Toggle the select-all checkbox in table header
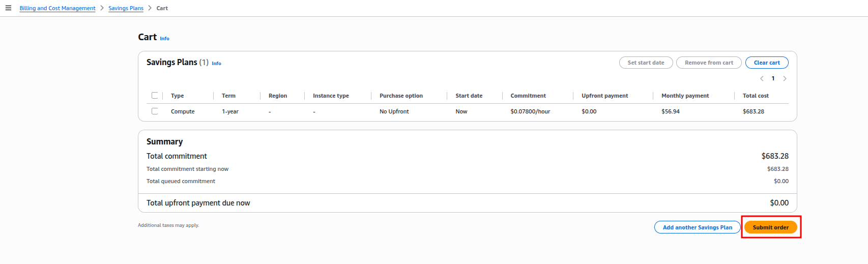The image size is (868, 264). coord(155,95)
